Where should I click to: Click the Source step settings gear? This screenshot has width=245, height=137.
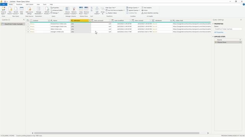240,40
